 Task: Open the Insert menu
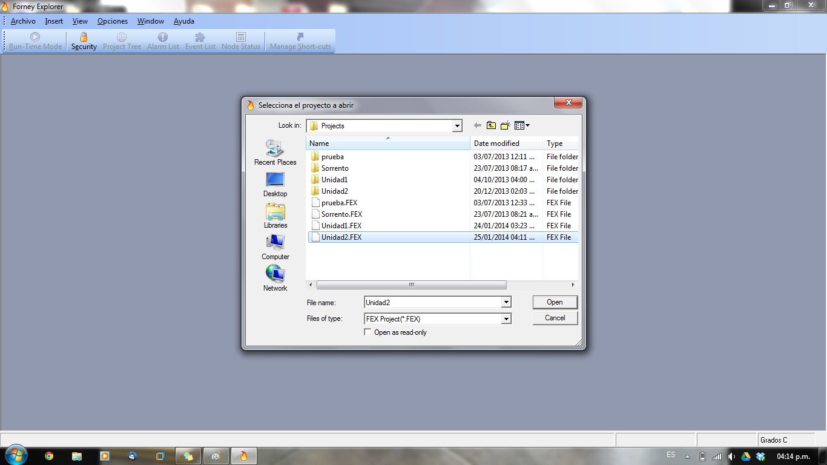click(x=54, y=21)
